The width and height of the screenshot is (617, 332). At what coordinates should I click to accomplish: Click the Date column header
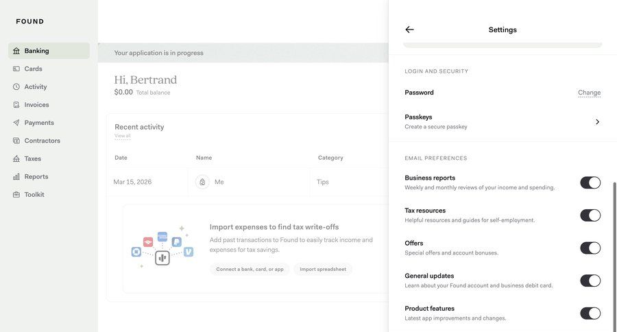coord(121,158)
